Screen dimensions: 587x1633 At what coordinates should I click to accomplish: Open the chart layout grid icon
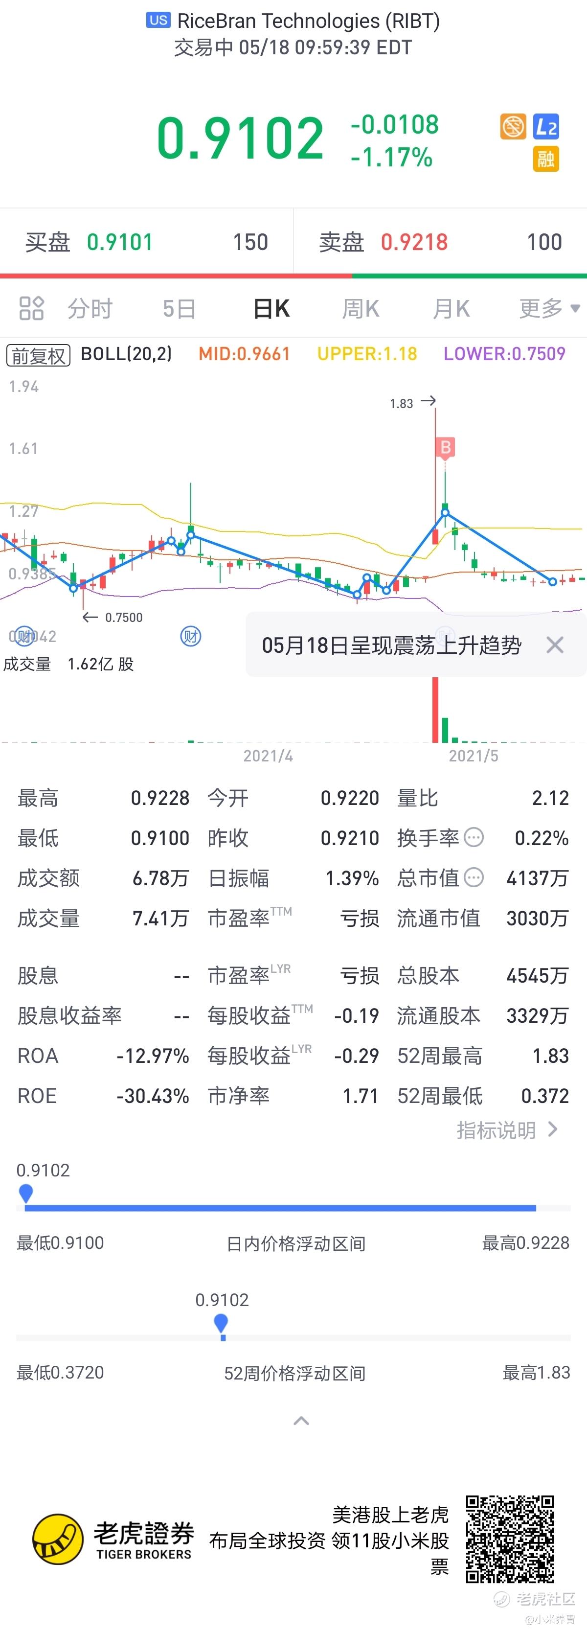point(31,309)
